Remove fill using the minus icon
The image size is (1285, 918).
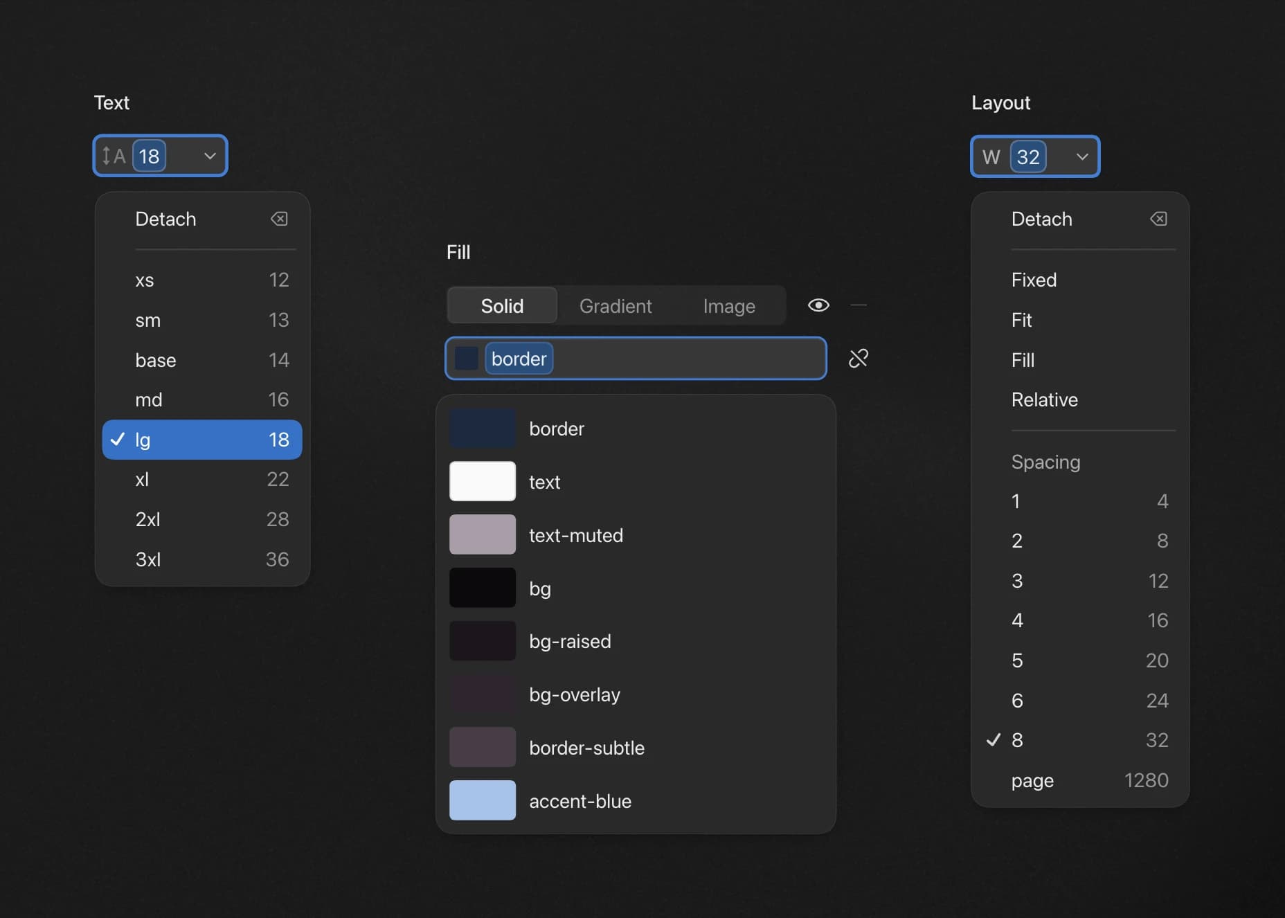tap(859, 305)
